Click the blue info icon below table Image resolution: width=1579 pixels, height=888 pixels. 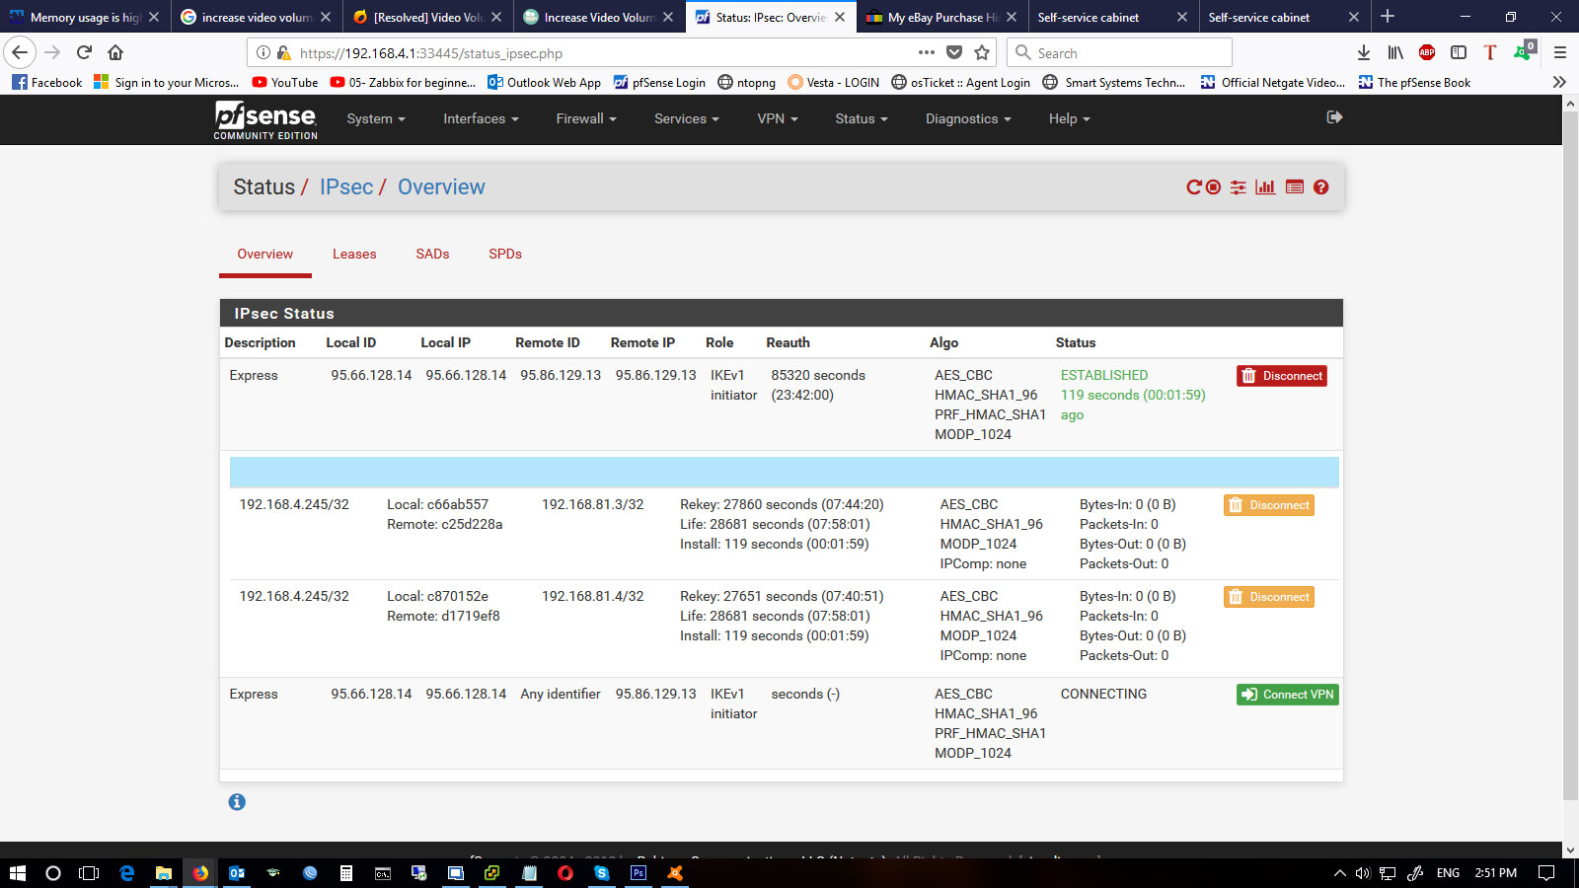tap(237, 802)
